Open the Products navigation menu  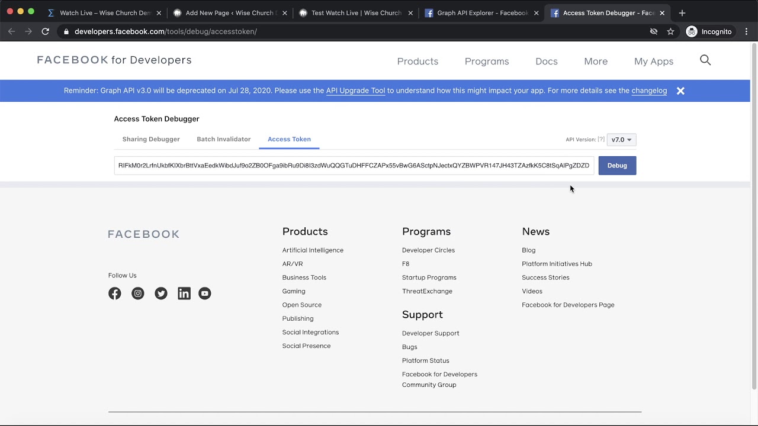click(x=417, y=62)
